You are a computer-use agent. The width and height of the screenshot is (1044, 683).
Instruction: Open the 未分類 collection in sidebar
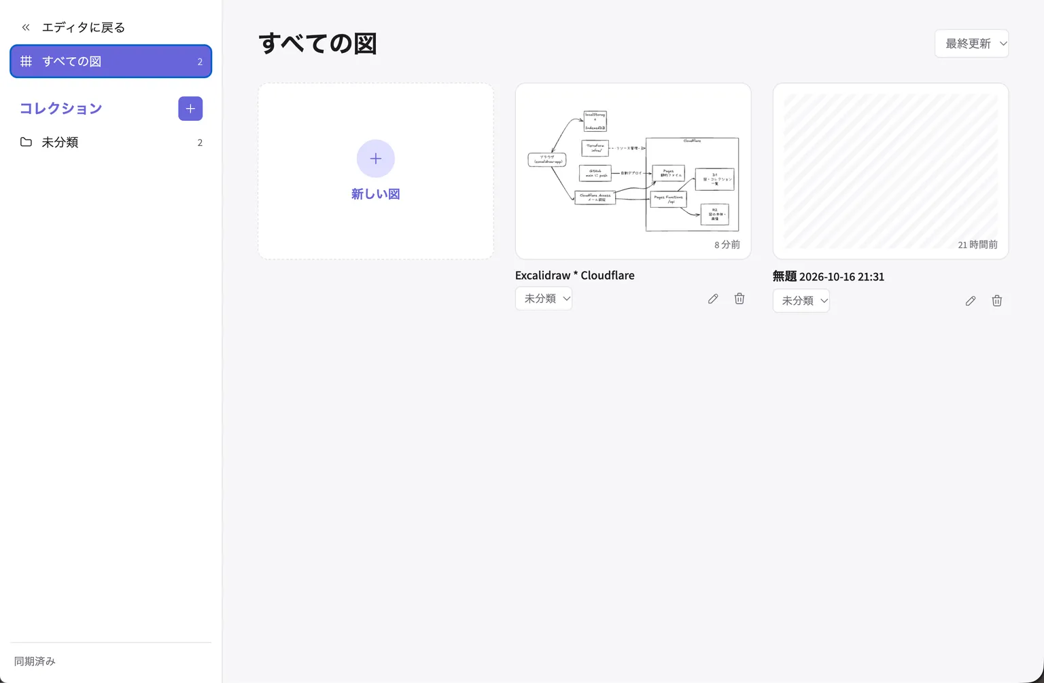[111, 142]
